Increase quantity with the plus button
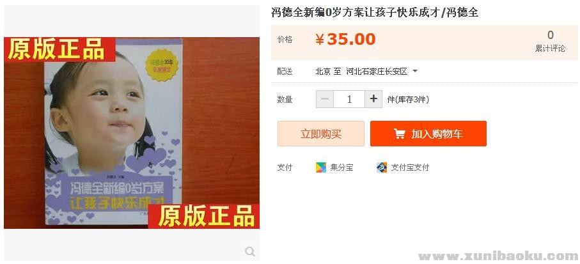Image resolution: width=580 pixels, height=264 pixels. pyautogui.click(x=373, y=99)
